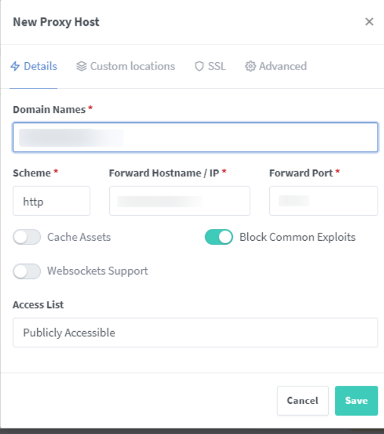Viewport: 384px width, 434px height.
Task: Click the Save button
Action: (356, 401)
